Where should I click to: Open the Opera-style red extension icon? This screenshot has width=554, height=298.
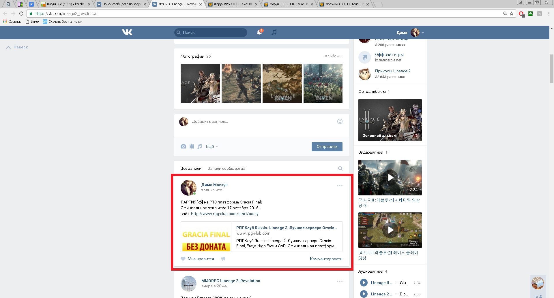[521, 14]
